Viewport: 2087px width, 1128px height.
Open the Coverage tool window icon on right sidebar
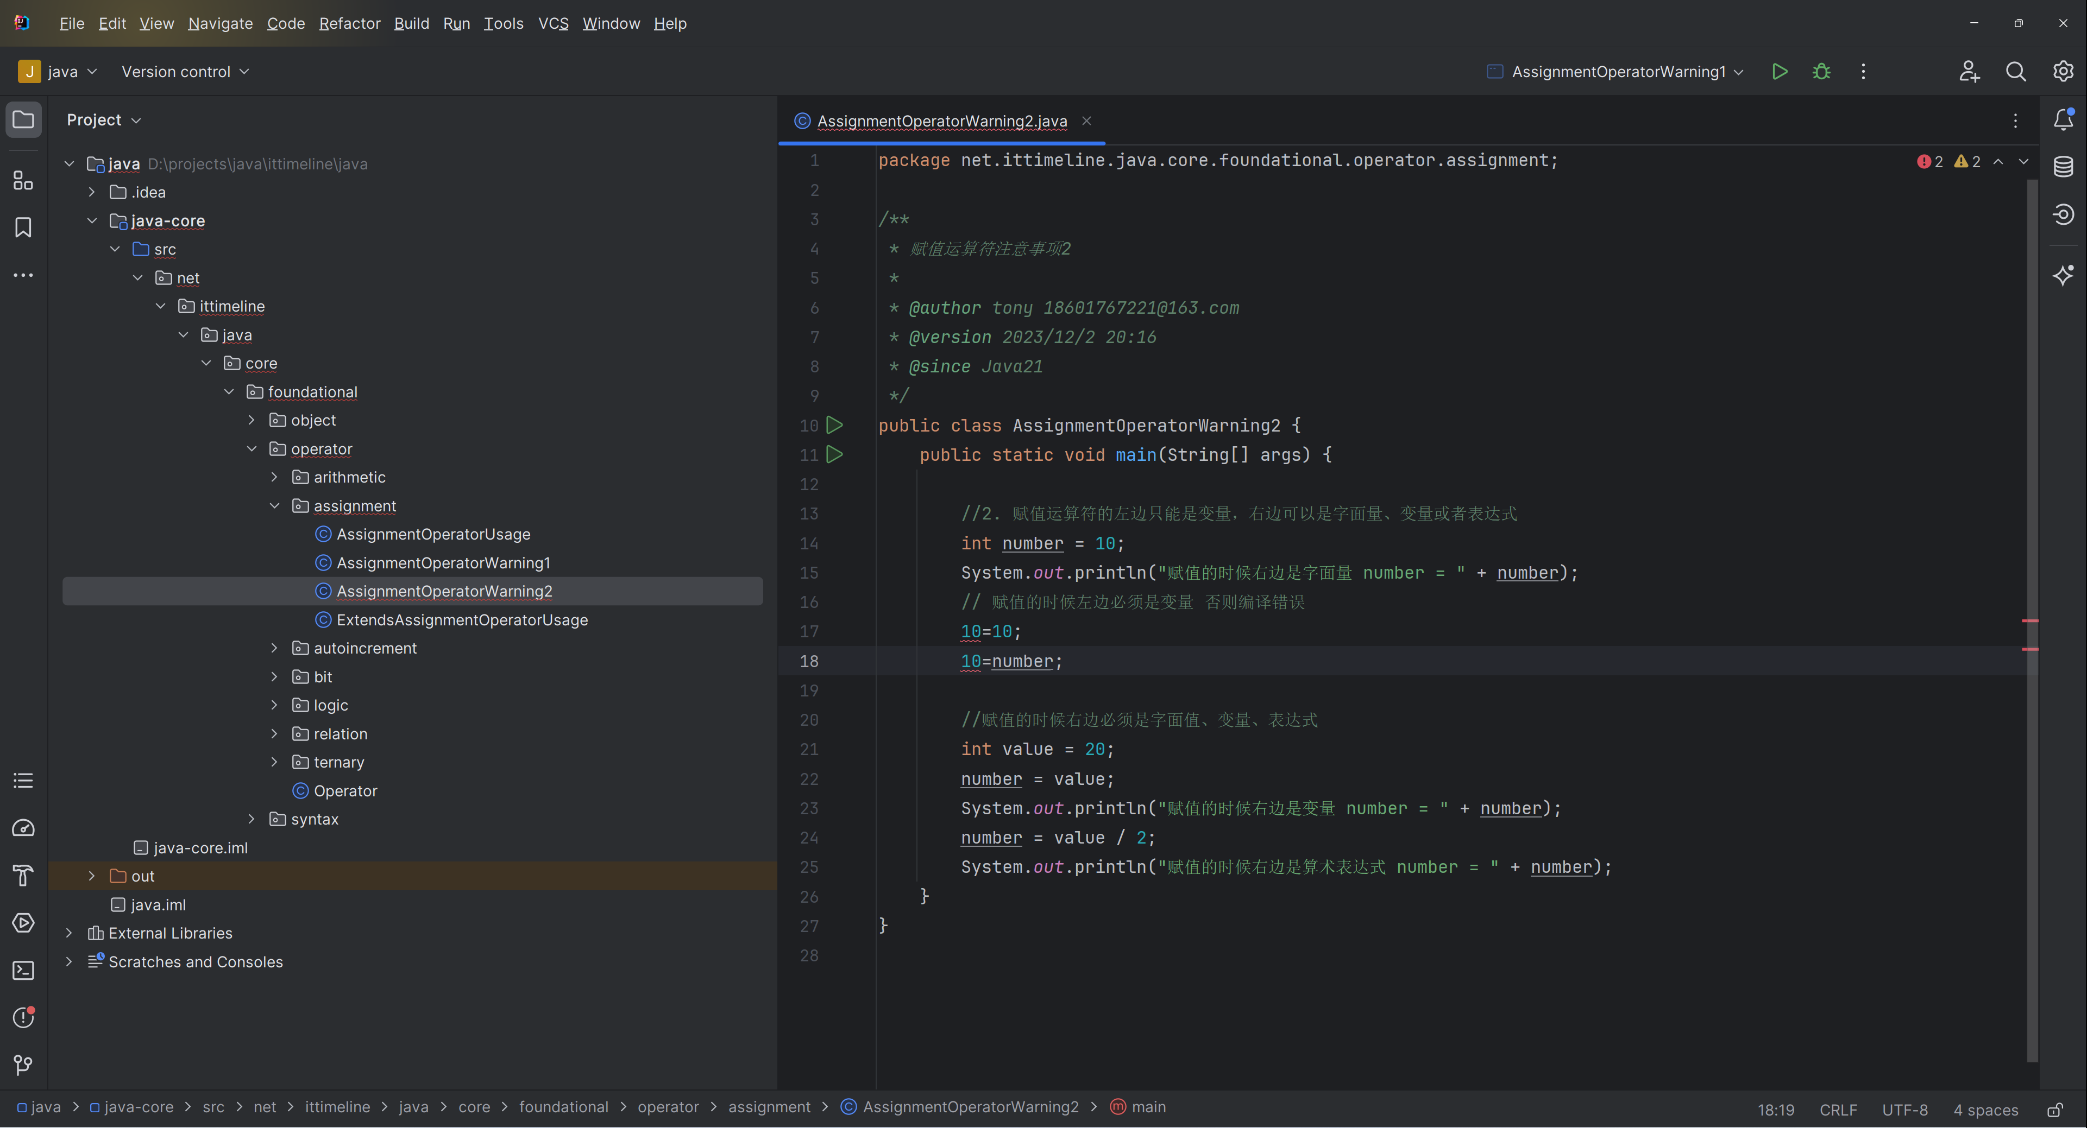point(2064,214)
